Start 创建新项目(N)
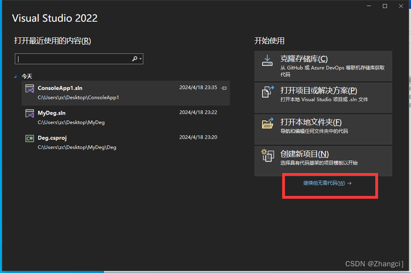The image size is (411, 273). 323,161
